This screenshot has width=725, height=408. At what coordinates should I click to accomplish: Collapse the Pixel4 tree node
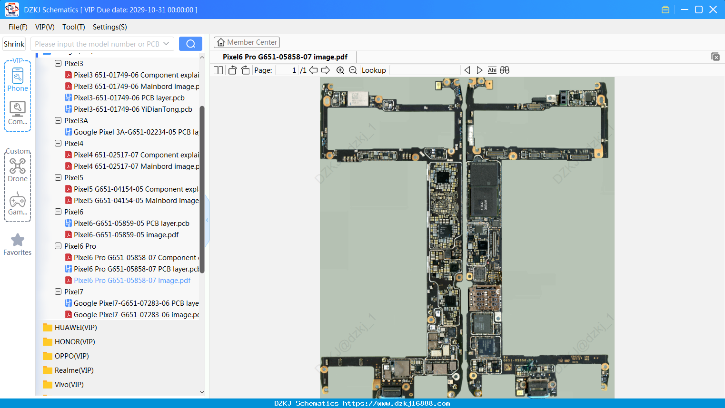point(58,144)
